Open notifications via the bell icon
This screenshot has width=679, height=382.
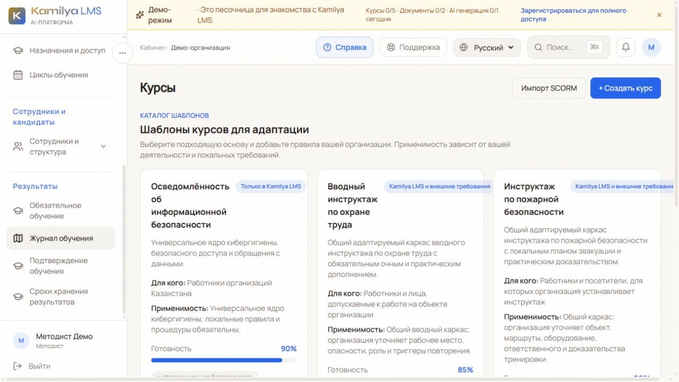point(626,47)
